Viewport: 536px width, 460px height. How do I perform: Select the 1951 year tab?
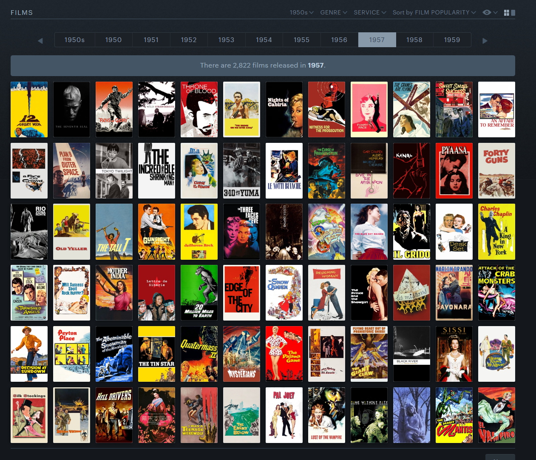(x=151, y=40)
